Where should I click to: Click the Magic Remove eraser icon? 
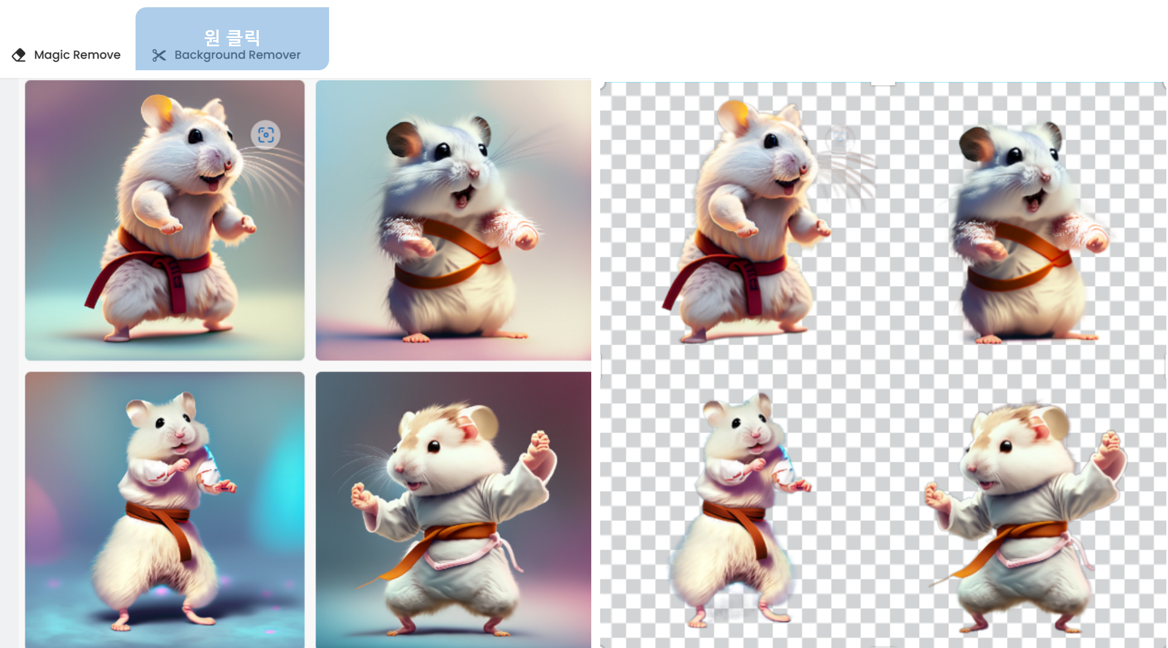(19, 55)
